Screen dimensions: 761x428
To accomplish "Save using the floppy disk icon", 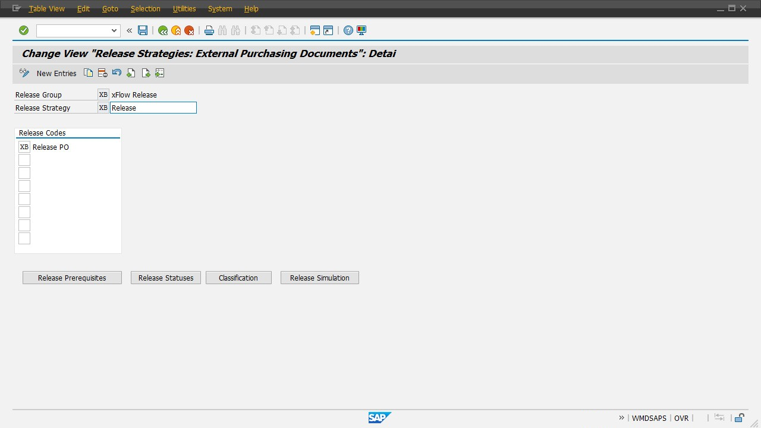I will click(x=143, y=30).
